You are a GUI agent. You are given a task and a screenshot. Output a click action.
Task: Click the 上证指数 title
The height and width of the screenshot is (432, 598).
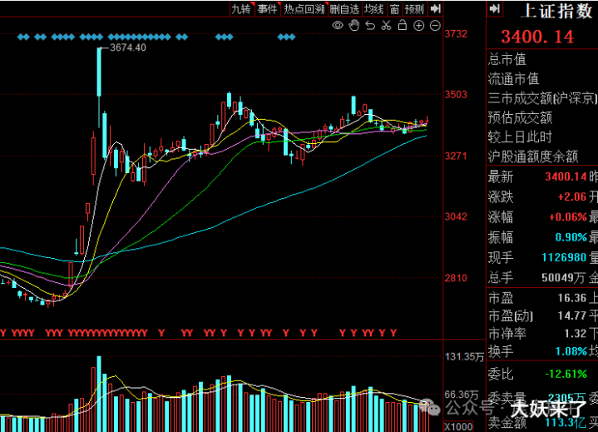click(x=556, y=11)
